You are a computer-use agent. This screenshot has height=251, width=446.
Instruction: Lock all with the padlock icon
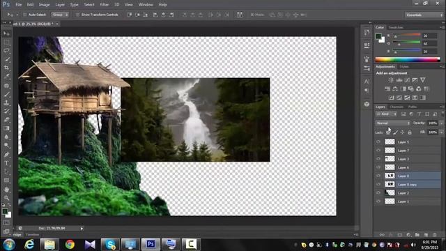410,132
